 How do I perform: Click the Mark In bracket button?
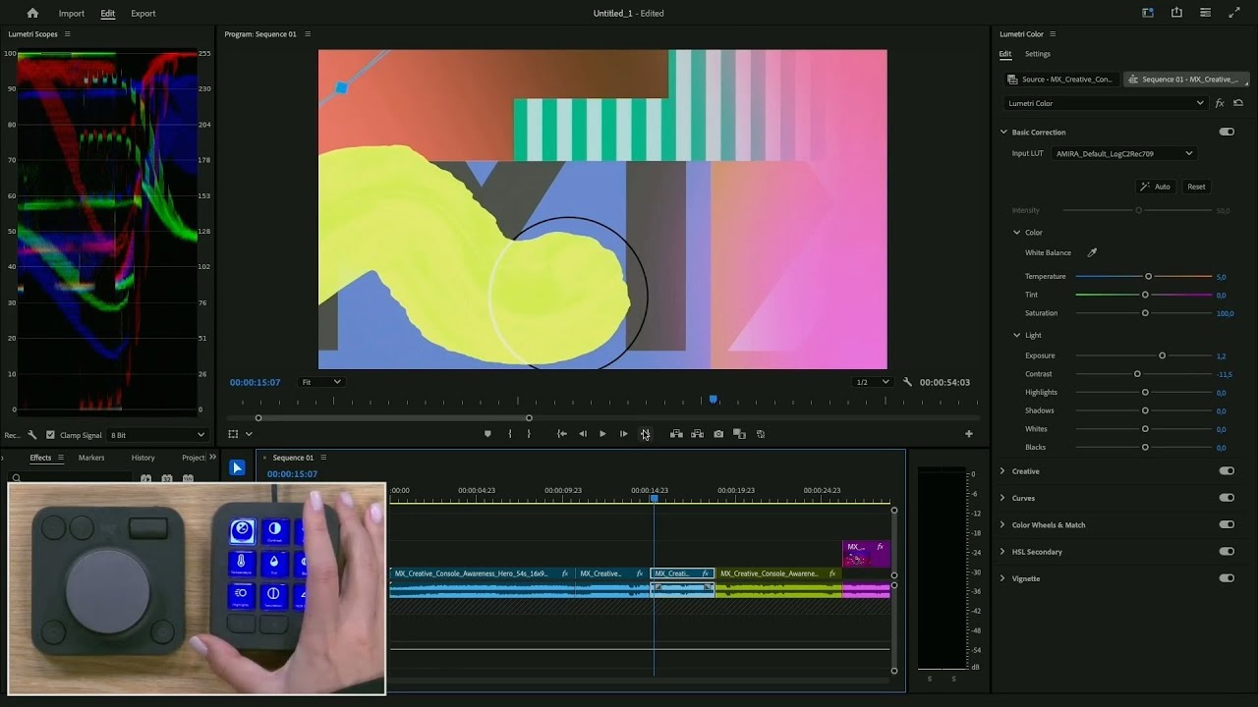509,434
